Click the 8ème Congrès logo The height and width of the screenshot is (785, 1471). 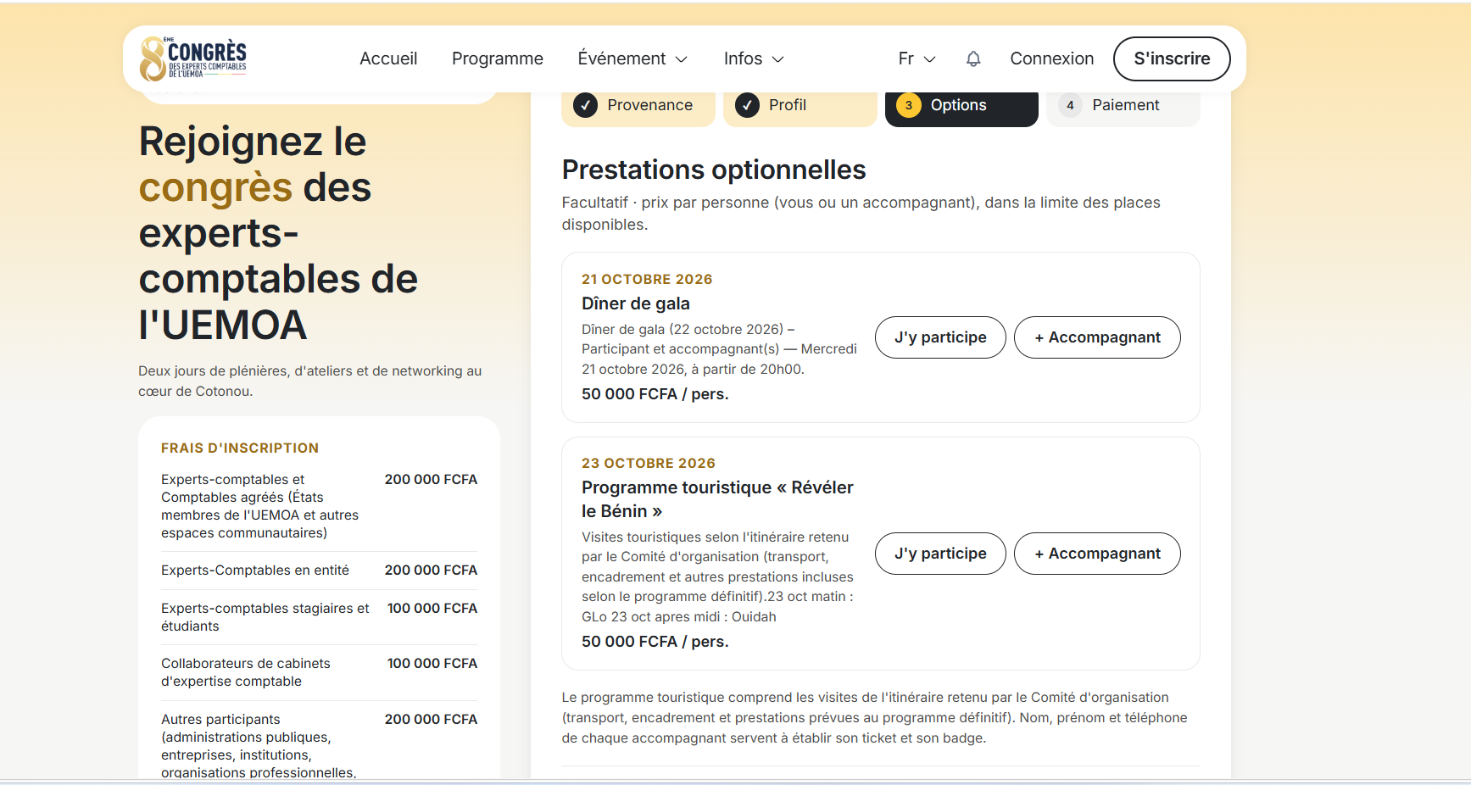pos(193,58)
